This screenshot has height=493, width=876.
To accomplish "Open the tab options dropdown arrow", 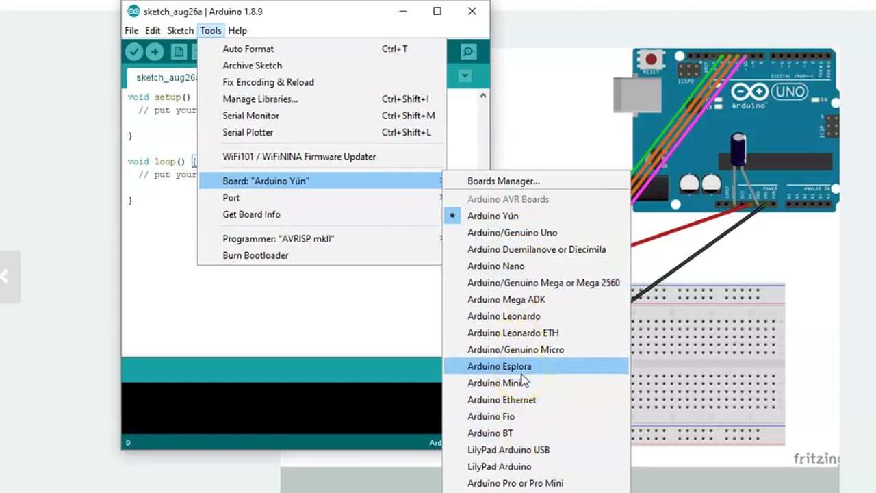I will tap(465, 76).
